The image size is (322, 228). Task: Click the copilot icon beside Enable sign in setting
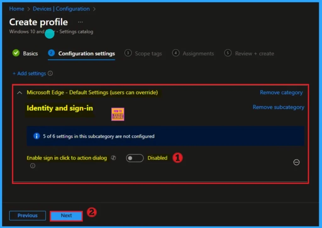114,158
